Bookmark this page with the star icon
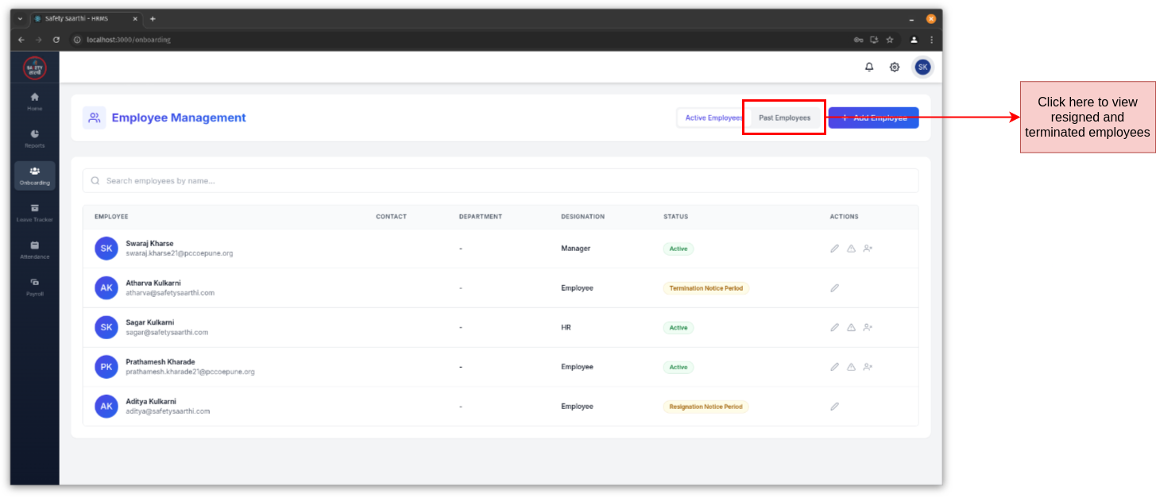Screen dimensions: 1156x498 890,40
